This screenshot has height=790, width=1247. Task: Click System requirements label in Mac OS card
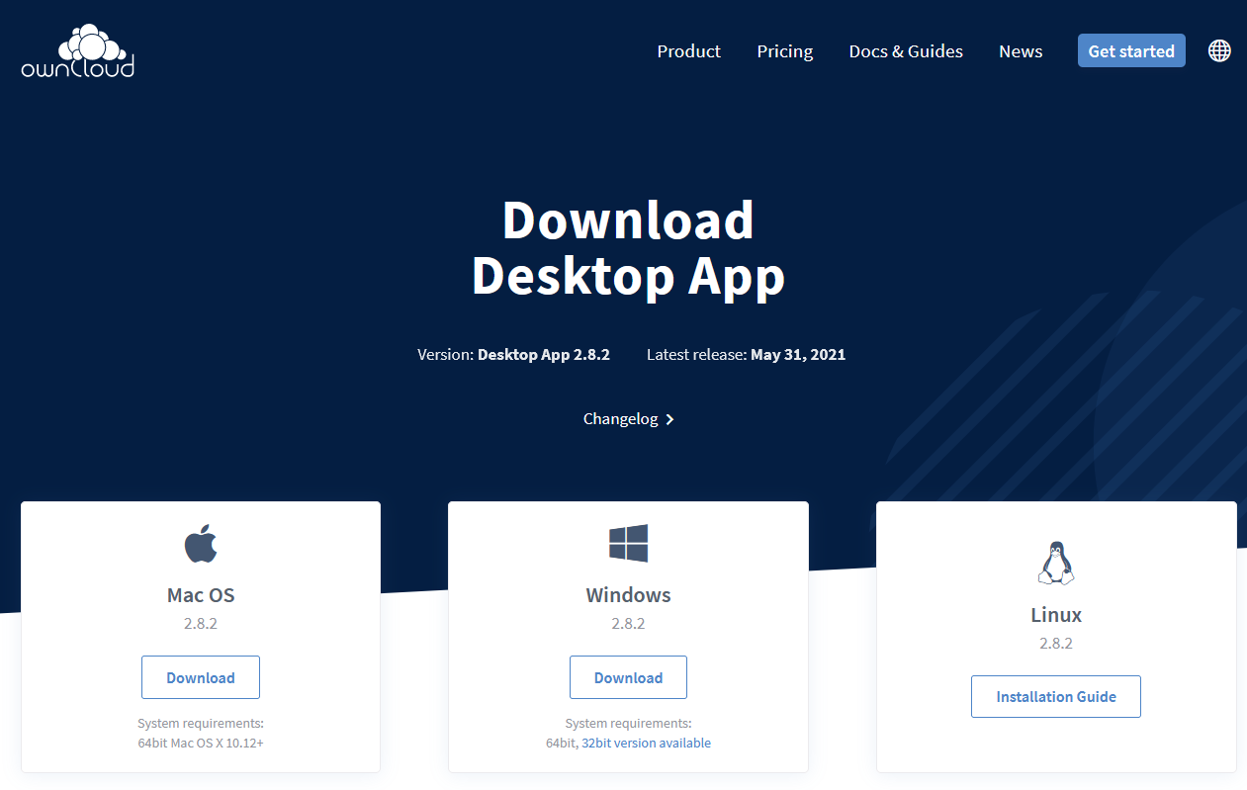tap(201, 723)
